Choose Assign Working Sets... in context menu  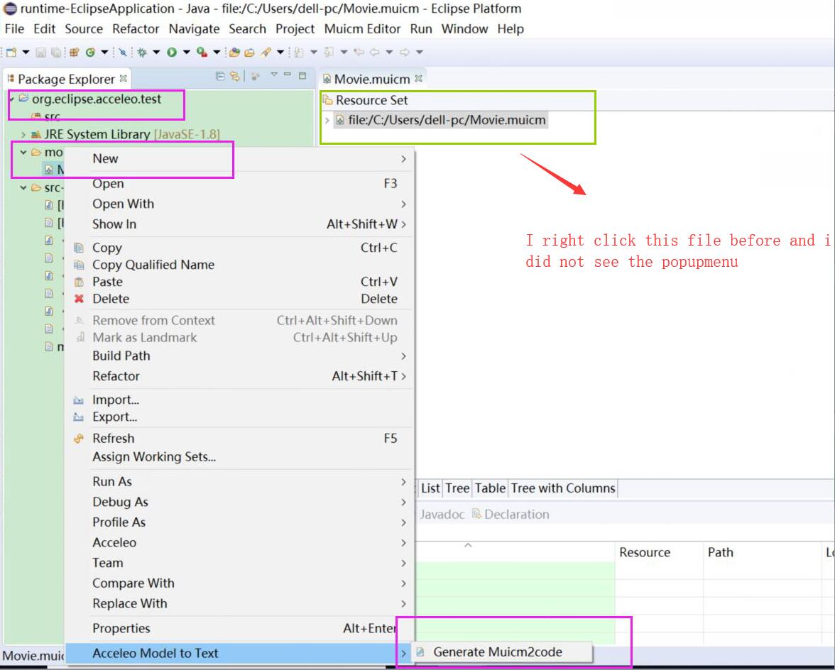click(x=239, y=456)
